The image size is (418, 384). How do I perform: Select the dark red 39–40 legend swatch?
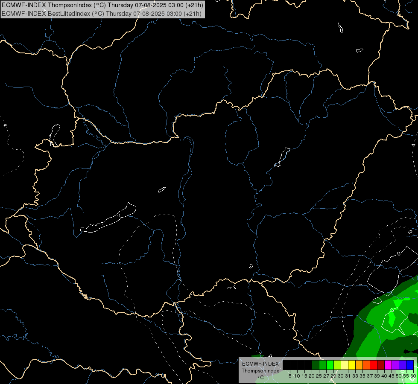tap(381, 365)
